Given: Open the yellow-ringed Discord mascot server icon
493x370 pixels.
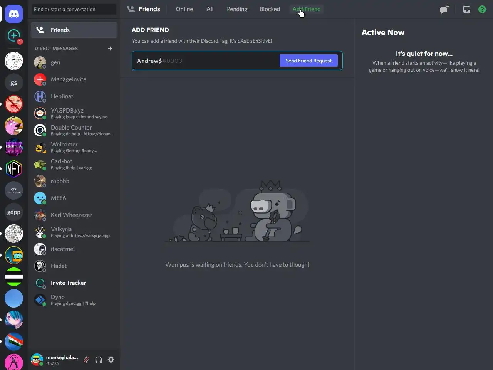Looking at the screenshot, I should (14, 255).
